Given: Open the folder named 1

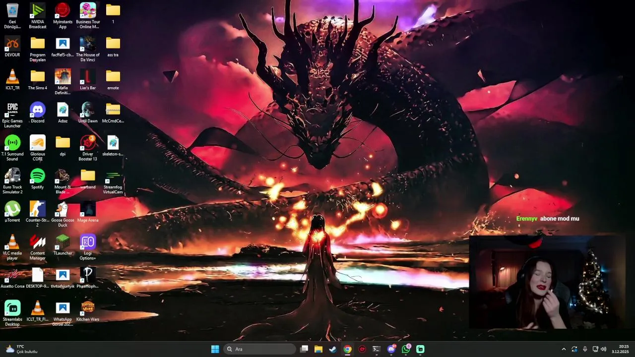Looking at the screenshot, I should pyautogui.click(x=113, y=13).
